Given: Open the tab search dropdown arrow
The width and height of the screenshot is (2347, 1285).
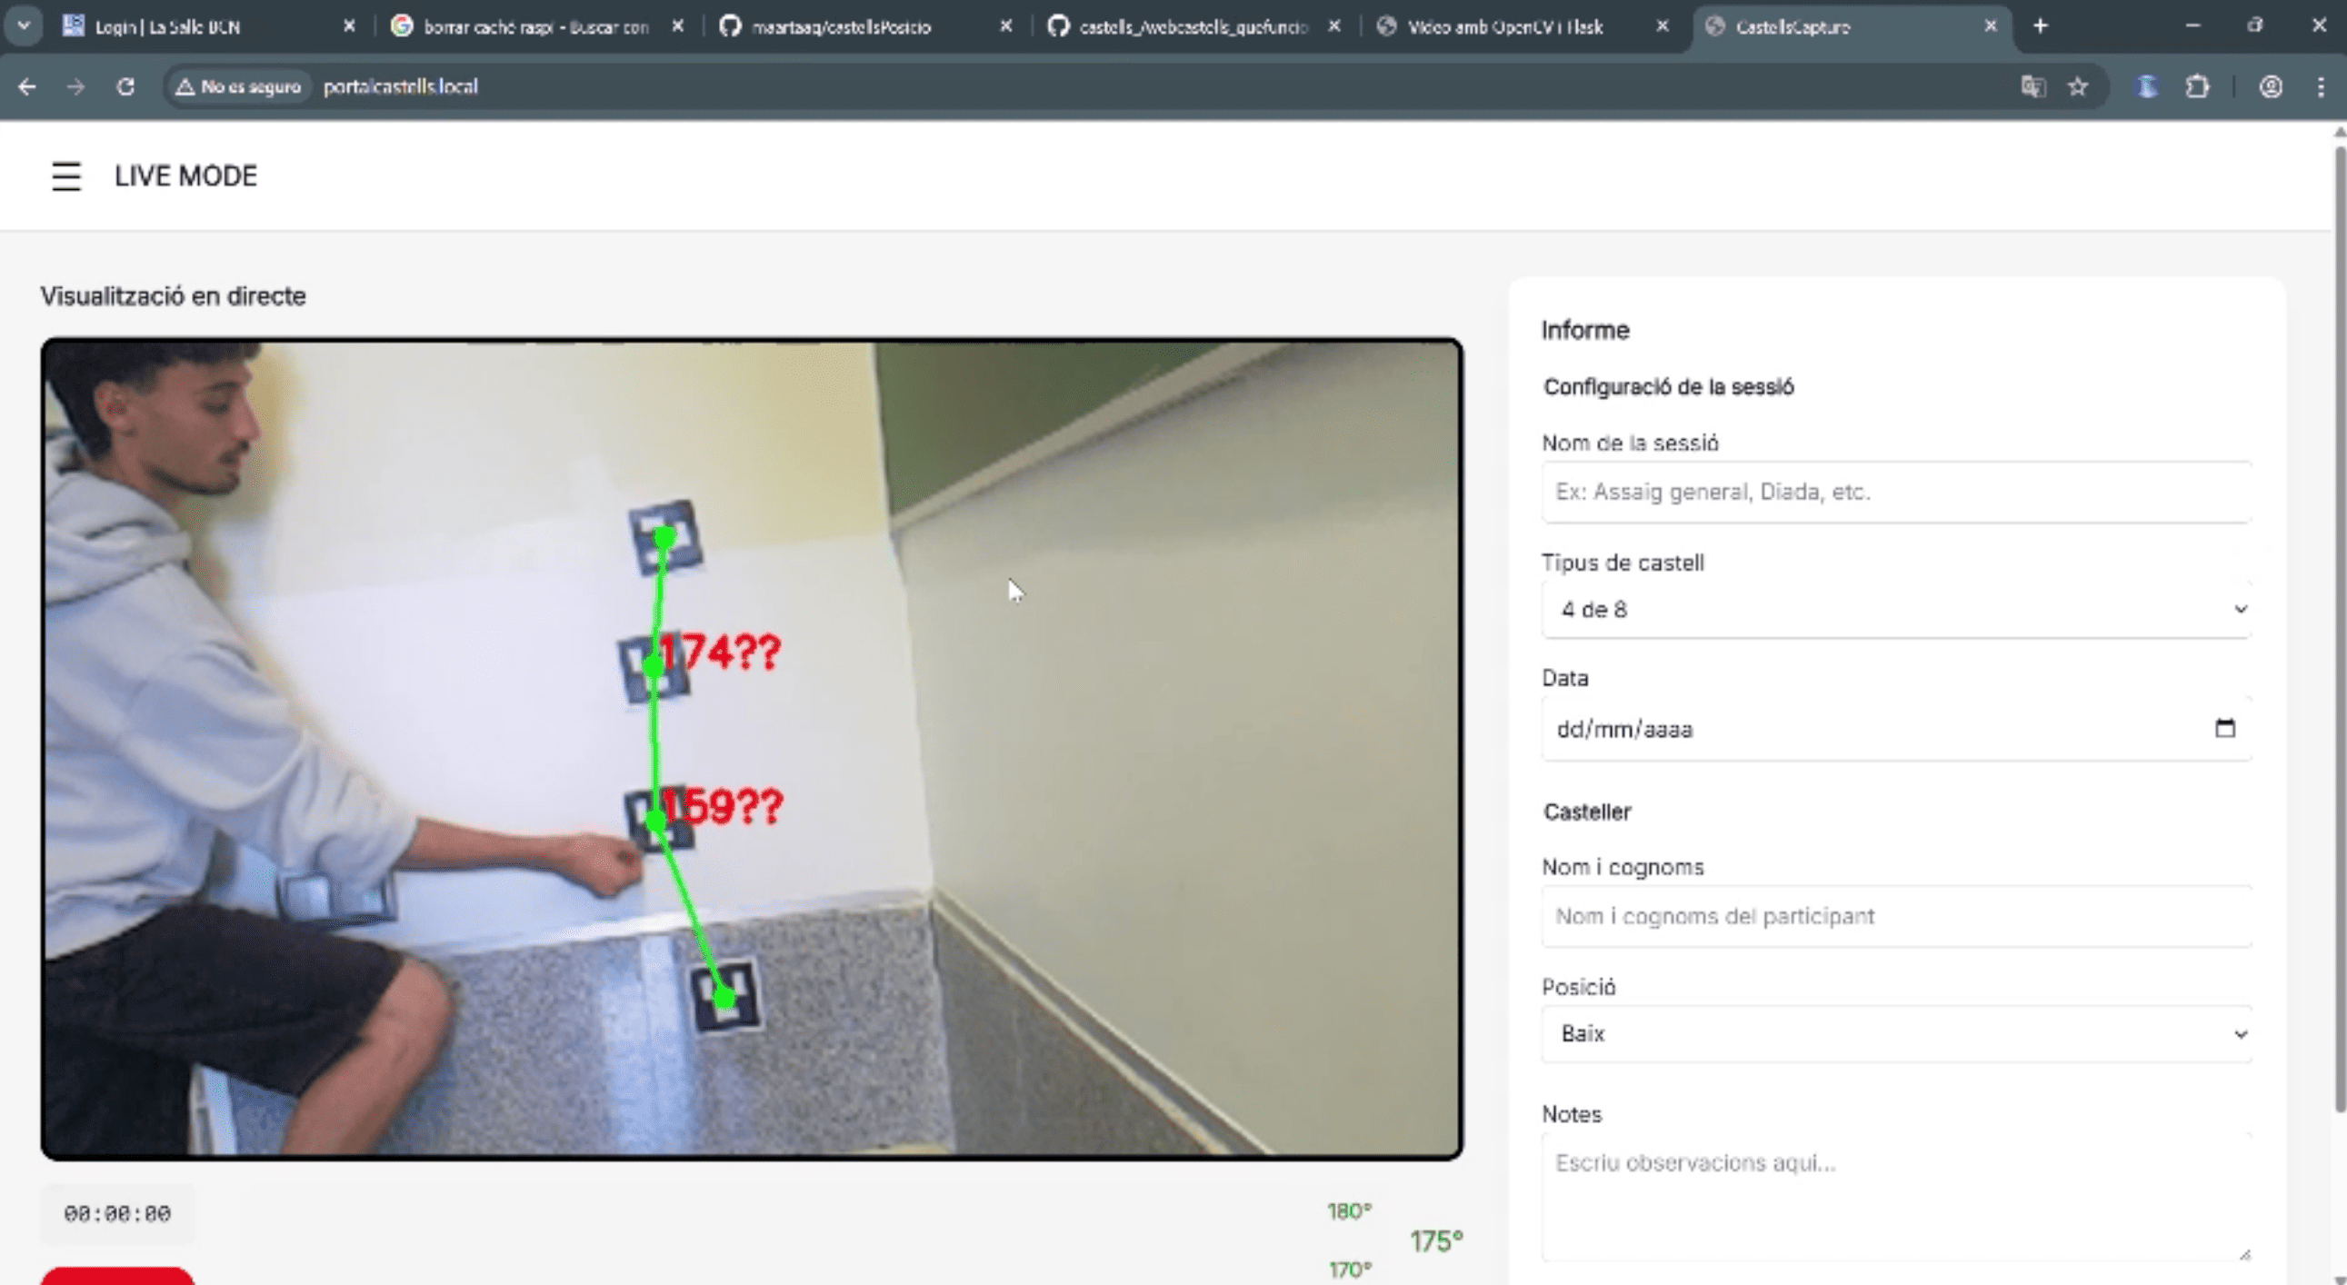Looking at the screenshot, I should [24, 25].
